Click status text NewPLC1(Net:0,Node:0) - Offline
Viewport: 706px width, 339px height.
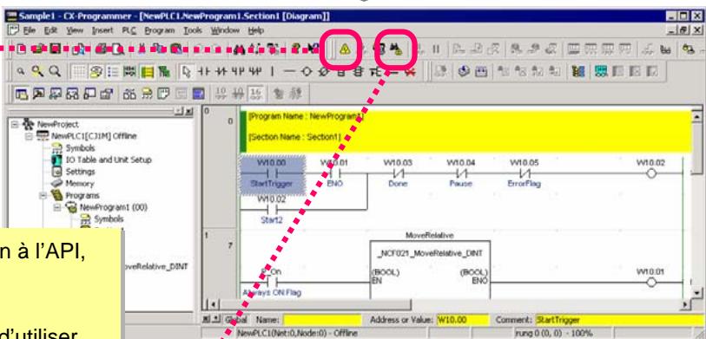coord(297,334)
